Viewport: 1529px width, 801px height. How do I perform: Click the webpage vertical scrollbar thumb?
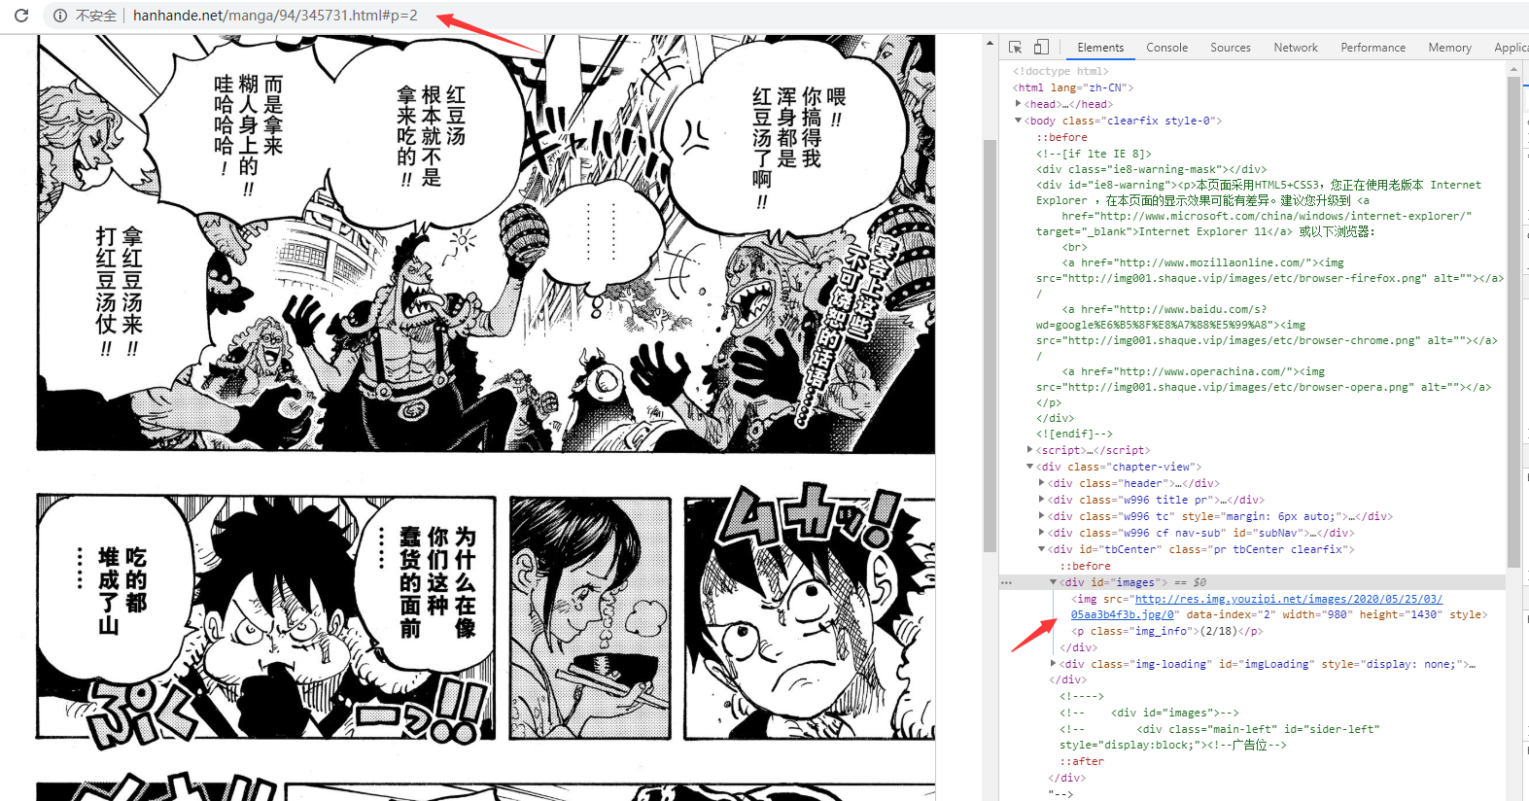[x=990, y=345]
